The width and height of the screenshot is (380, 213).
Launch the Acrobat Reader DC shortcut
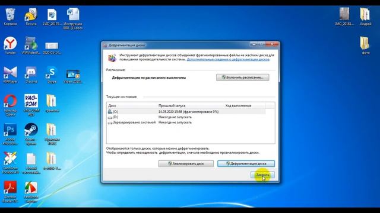pyautogui.click(x=10, y=192)
